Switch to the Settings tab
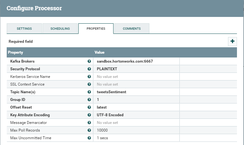Screen dimensions: 244x145 click(24, 28)
